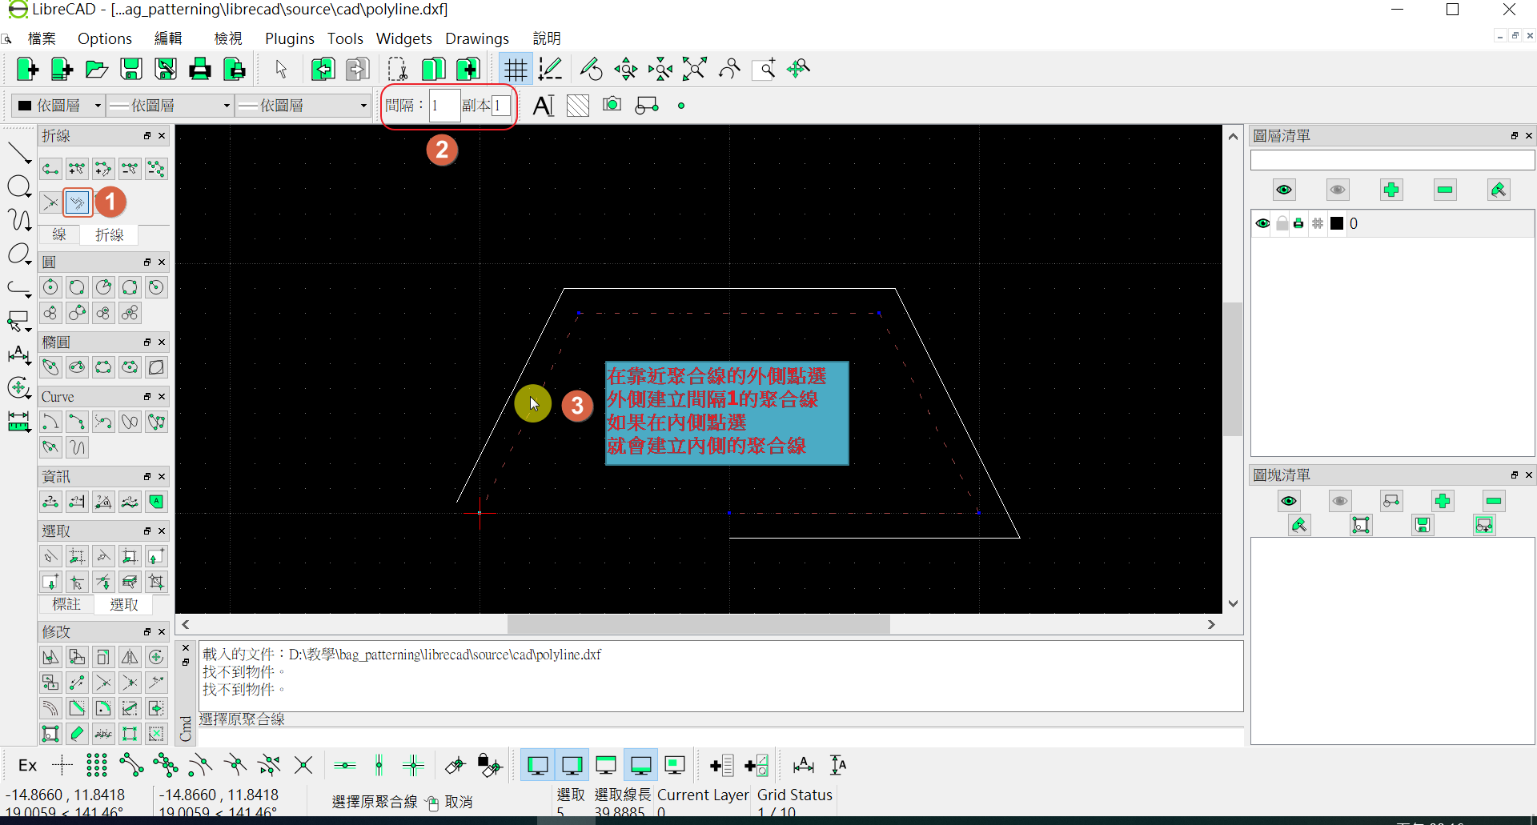The width and height of the screenshot is (1537, 825).
Task: Select the Curve tool in left sidebar
Action: (18, 220)
